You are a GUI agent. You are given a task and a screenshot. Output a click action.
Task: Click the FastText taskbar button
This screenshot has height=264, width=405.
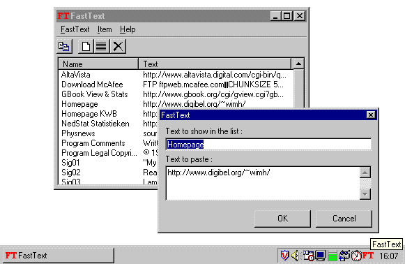pos(58,256)
